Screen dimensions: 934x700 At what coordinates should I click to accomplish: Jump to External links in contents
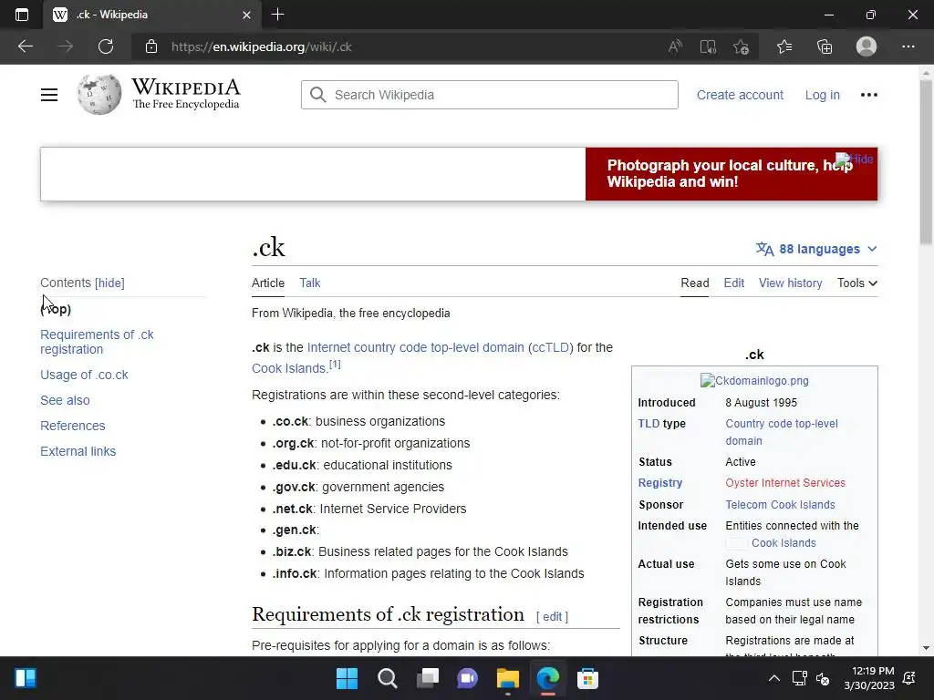pyautogui.click(x=78, y=451)
